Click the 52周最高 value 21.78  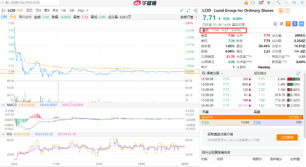point(230,57)
